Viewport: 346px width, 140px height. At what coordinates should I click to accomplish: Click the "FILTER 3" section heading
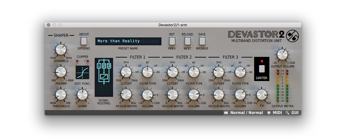click(230, 57)
